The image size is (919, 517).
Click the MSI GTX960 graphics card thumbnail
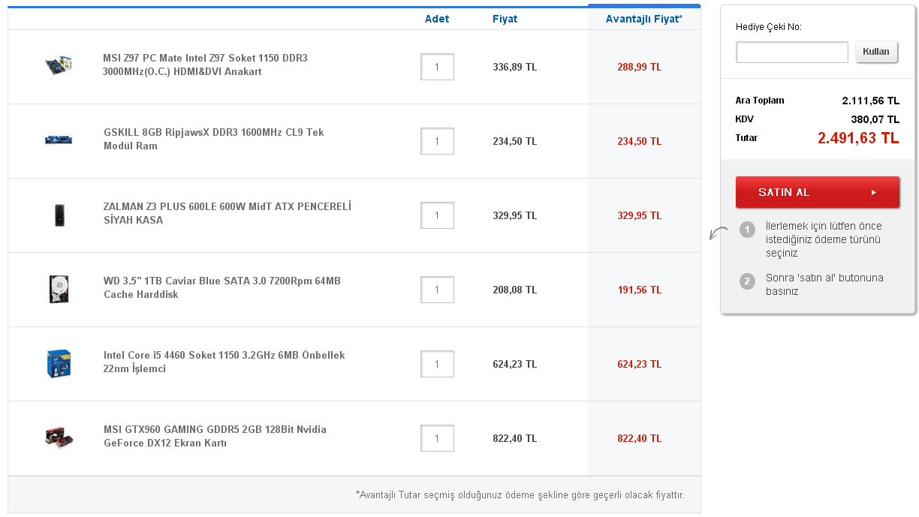pos(59,437)
